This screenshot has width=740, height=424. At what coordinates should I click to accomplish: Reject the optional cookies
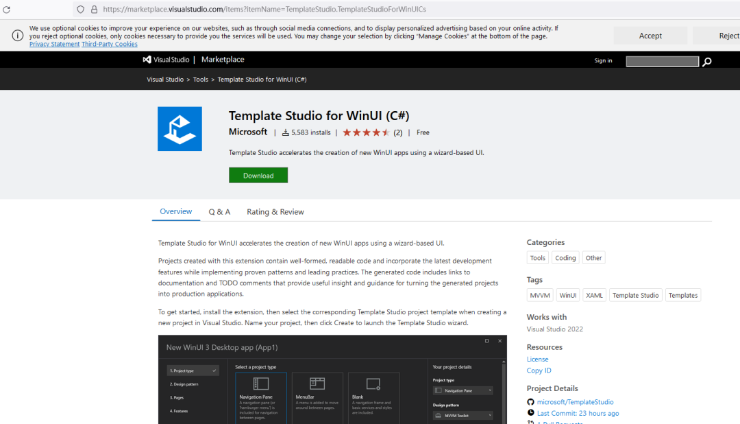coord(717,36)
